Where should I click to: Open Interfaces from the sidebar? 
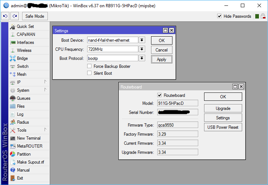[x=25, y=42]
